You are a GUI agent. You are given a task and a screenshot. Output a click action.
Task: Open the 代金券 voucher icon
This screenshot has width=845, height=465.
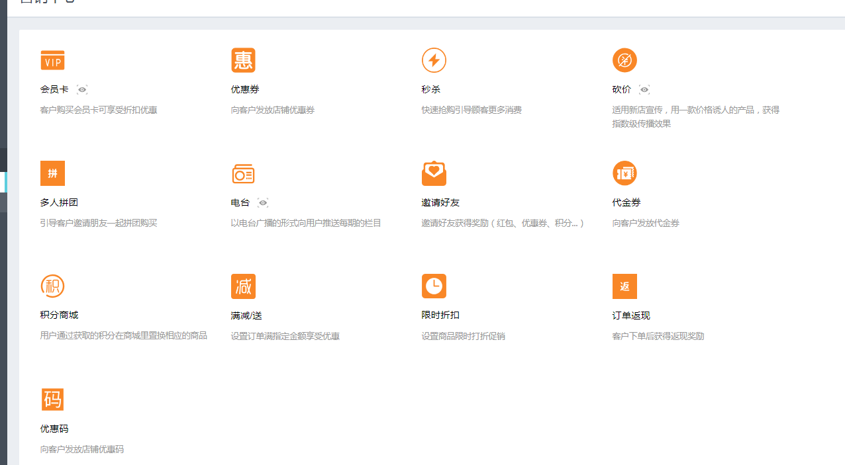click(624, 173)
